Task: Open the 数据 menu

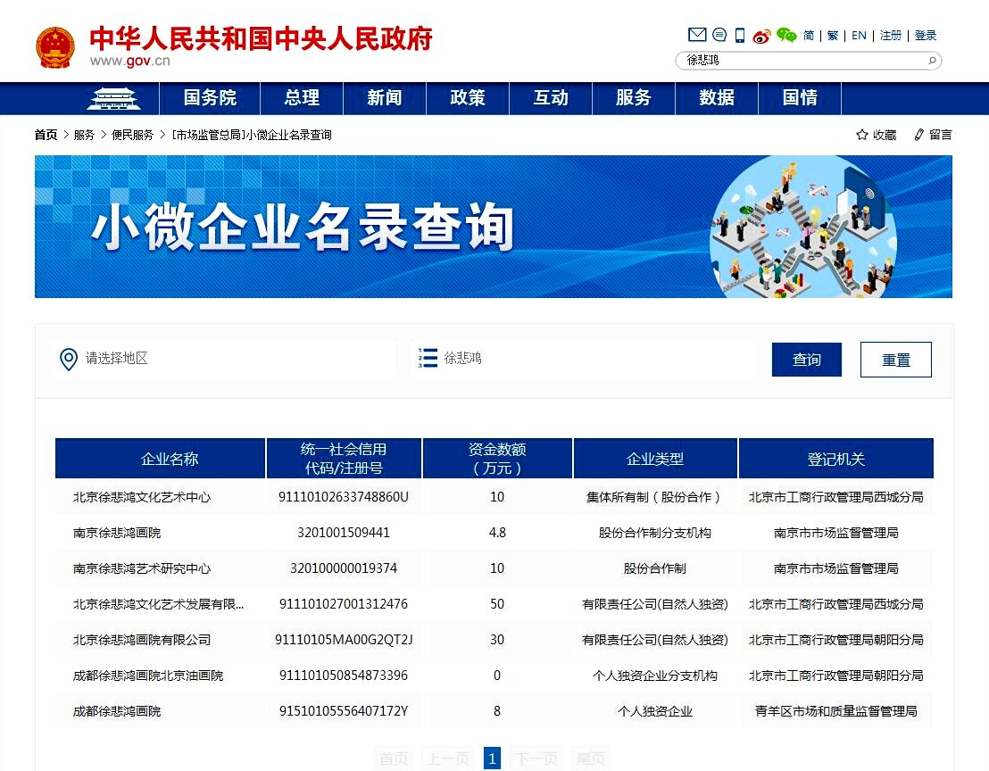Action: 717,98
